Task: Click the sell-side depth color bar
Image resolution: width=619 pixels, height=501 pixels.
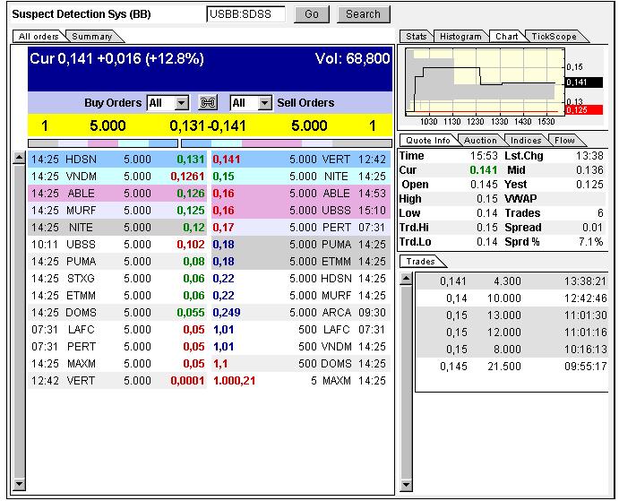Action: [286, 143]
